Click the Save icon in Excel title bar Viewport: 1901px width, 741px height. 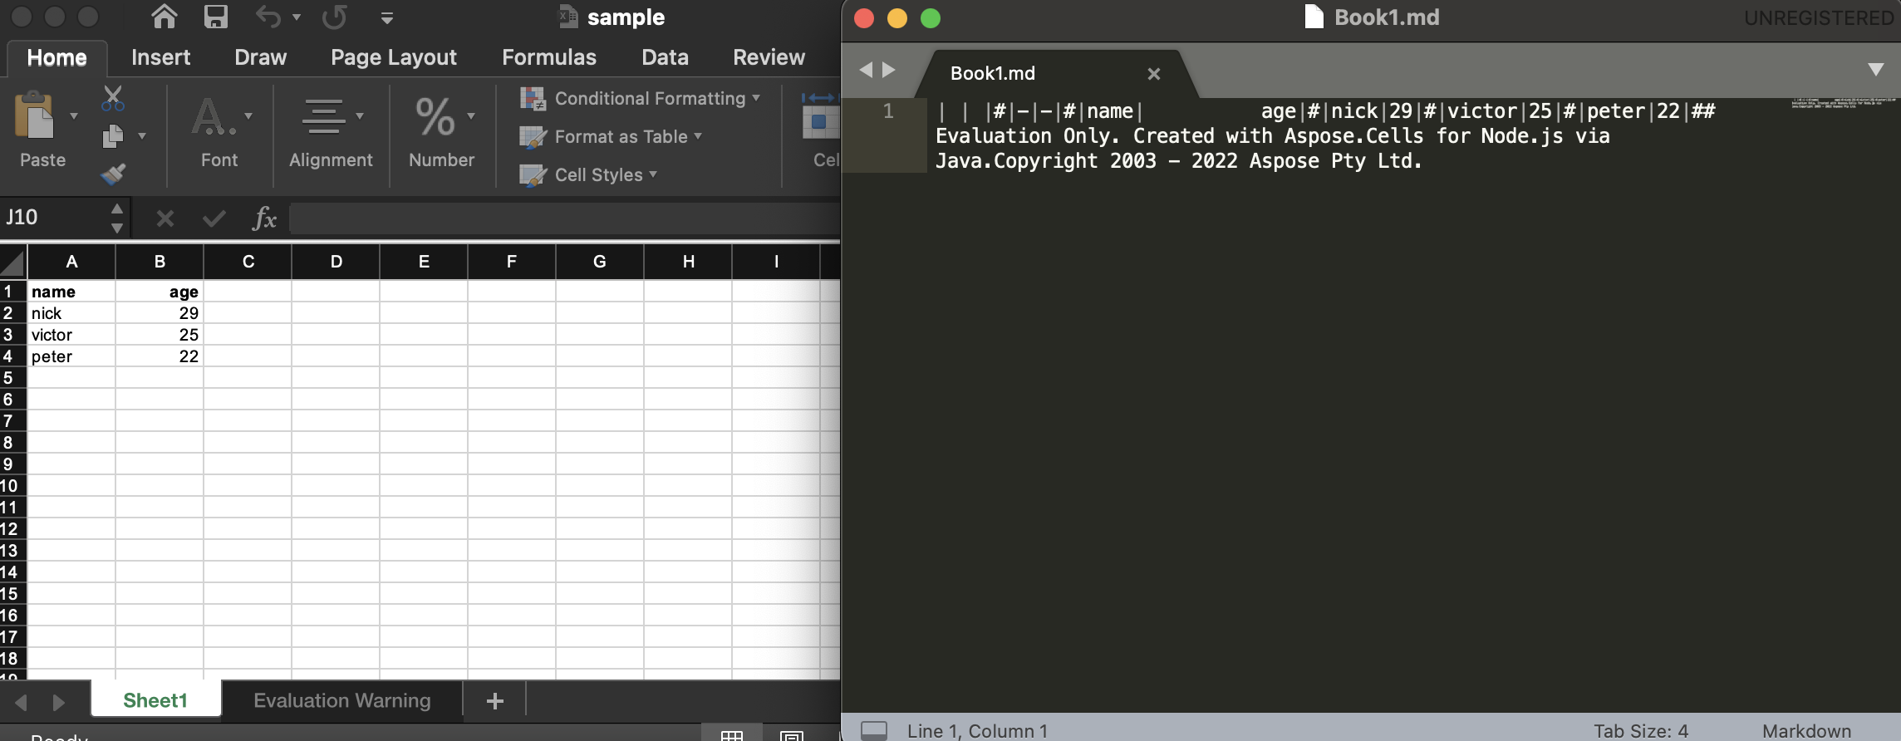[x=216, y=17]
